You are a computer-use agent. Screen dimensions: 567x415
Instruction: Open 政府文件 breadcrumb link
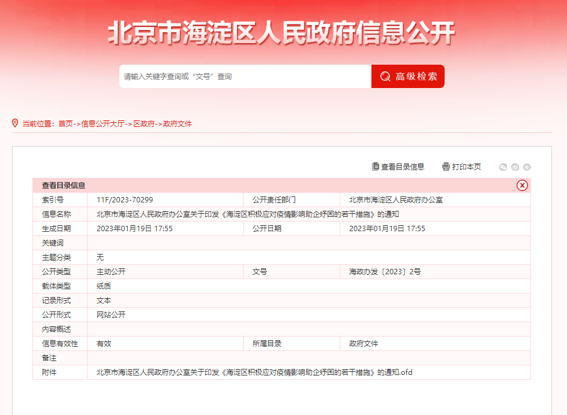[178, 124]
